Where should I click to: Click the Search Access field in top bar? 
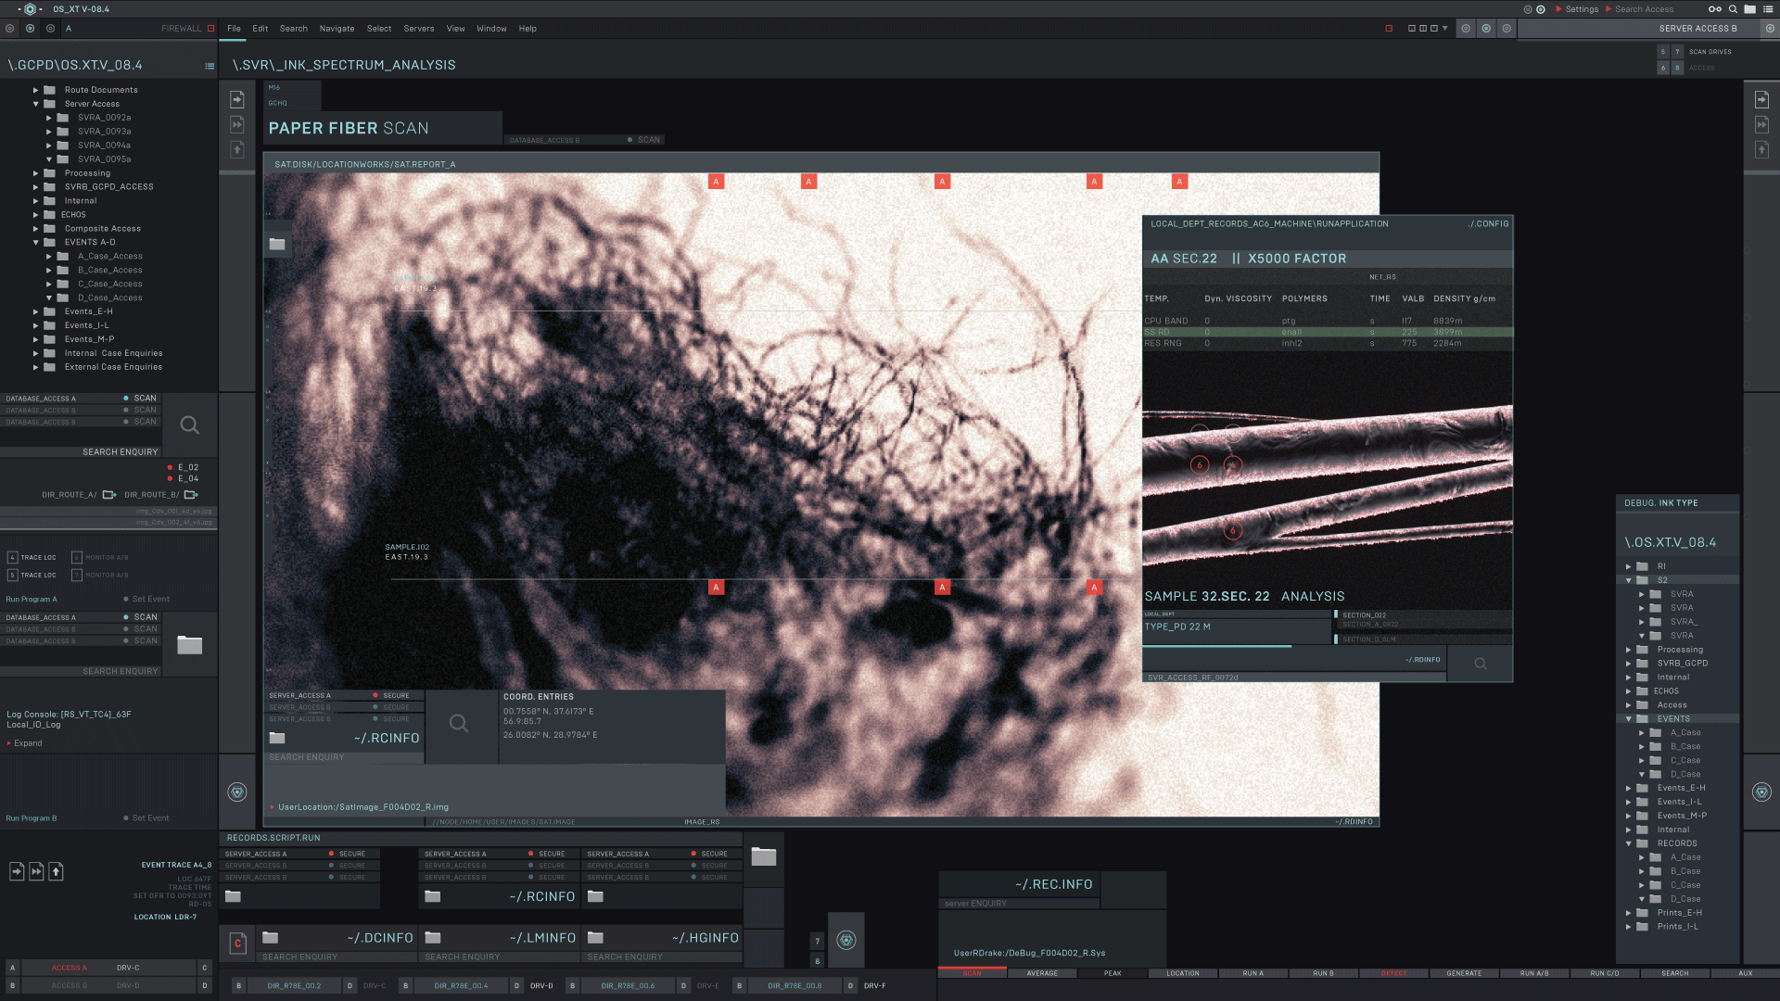[1644, 9]
